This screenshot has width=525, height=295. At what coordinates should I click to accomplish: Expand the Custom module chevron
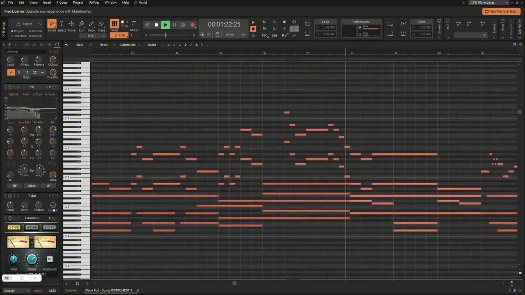511,37
